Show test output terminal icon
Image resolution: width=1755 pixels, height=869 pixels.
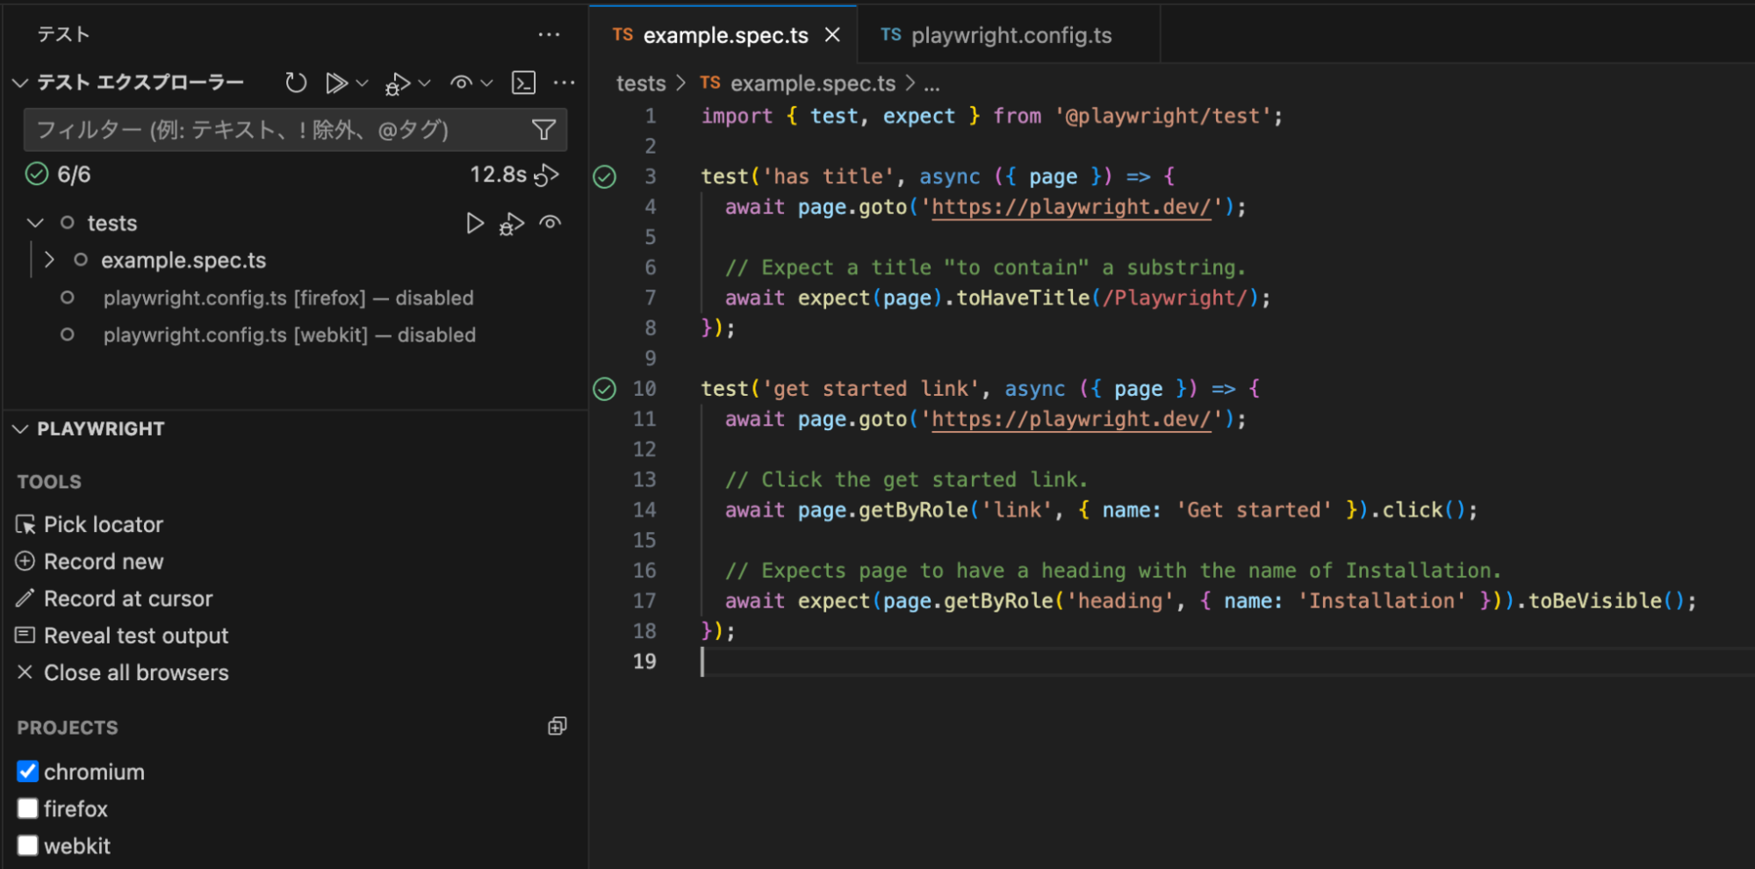(x=524, y=83)
